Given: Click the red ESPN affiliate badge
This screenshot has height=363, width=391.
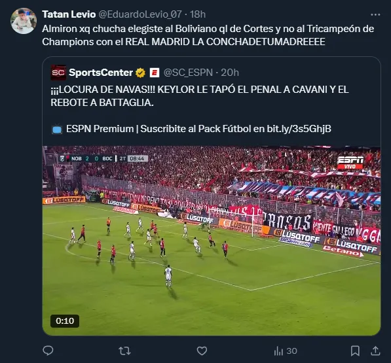Looking at the screenshot, I should [155, 73].
